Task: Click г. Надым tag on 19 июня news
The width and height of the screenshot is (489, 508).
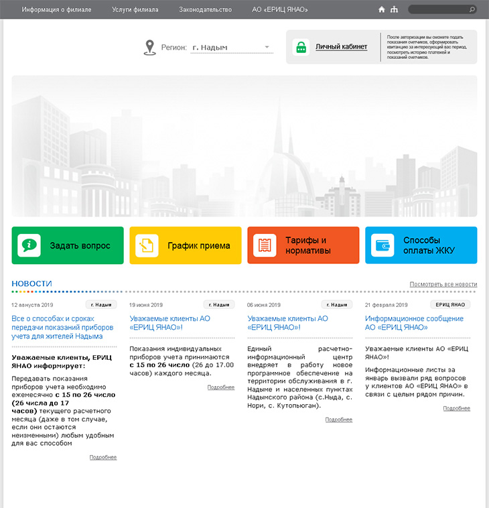Action: coord(219,304)
